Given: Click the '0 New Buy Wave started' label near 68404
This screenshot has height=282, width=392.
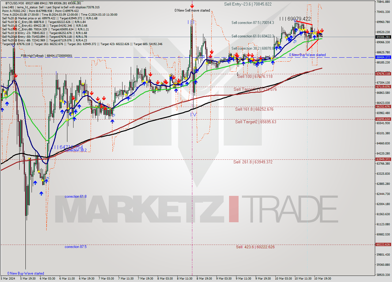Looking at the screenshot, I should pos(307,55).
